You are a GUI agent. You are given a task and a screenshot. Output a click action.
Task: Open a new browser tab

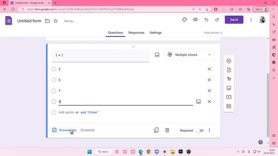pos(55,3)
